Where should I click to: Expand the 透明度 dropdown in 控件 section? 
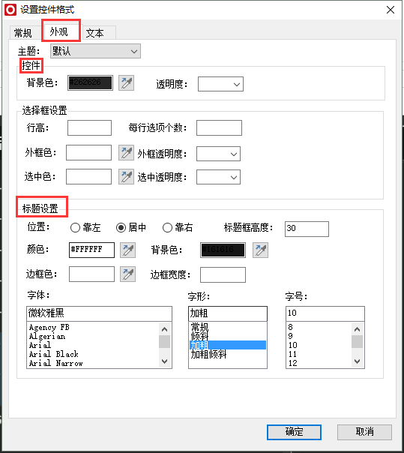pos(220,84)
